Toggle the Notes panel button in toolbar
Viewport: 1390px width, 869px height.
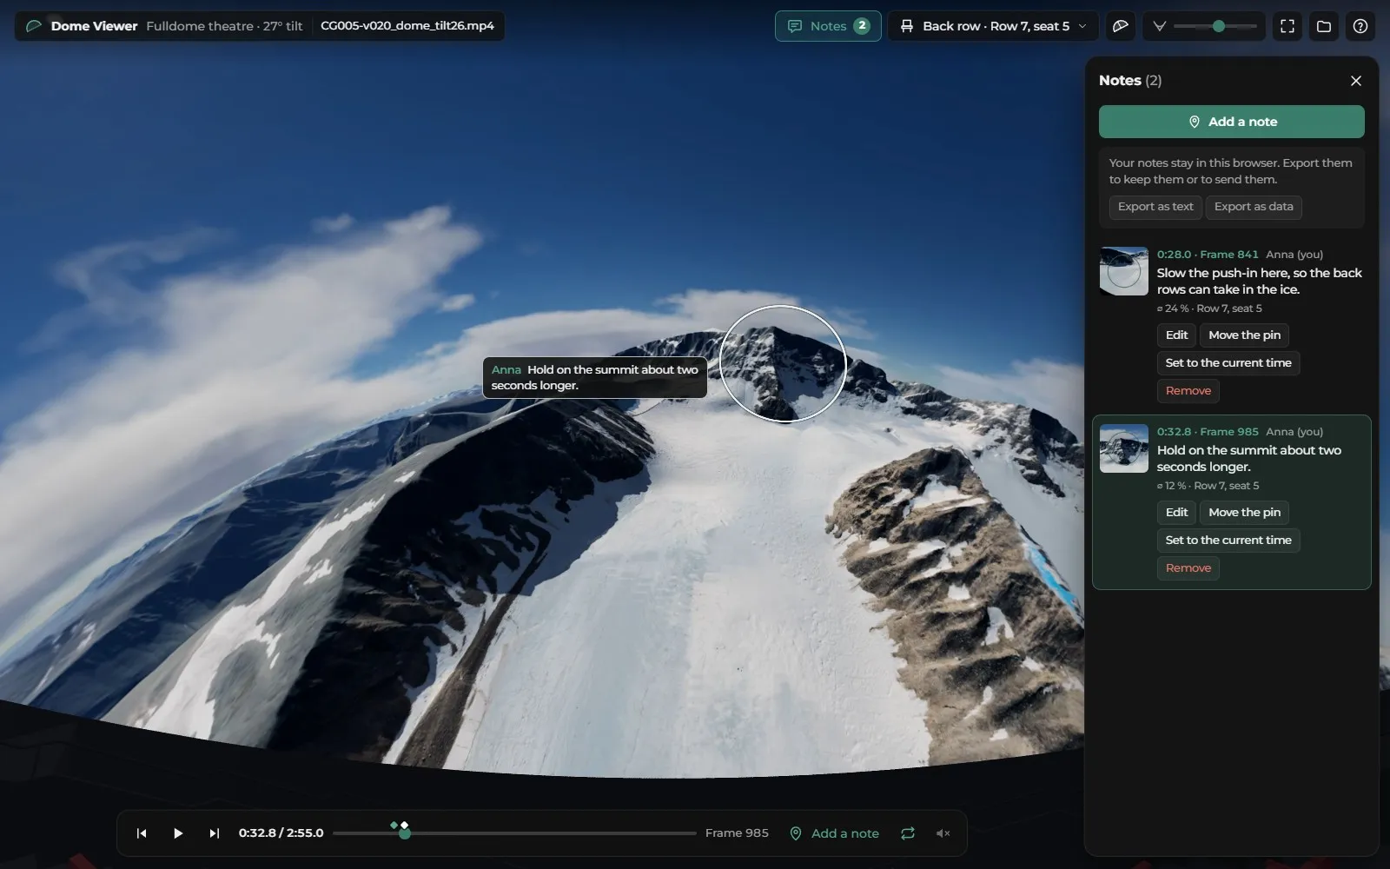pos(828,26)
